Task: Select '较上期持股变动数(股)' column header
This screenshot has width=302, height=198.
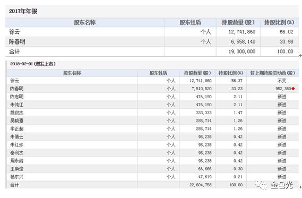Action: coord(273,73)
